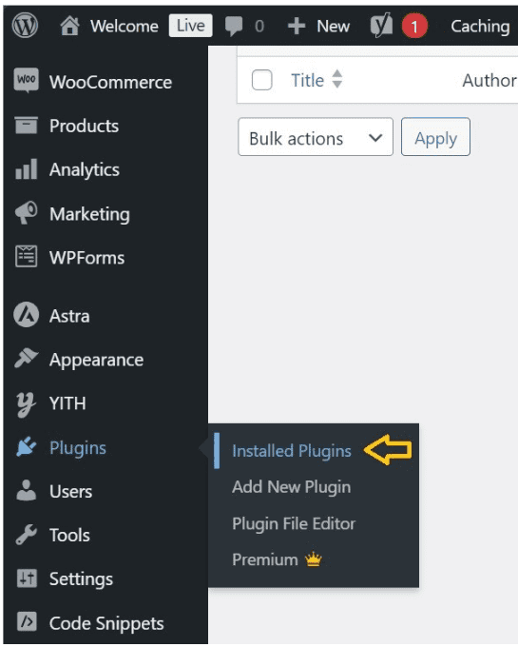Select Installed Plugins from submenu
Viewport: 518px width, 647px height.
point(292,451)
